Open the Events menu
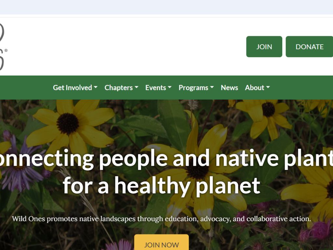 click(158, 88)
